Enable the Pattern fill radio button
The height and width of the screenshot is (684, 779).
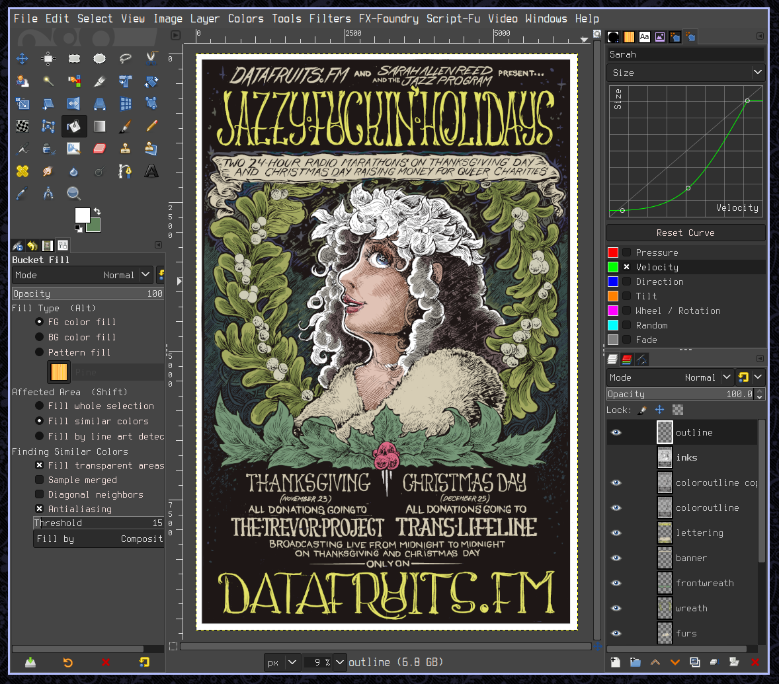[x=40, y=352]
